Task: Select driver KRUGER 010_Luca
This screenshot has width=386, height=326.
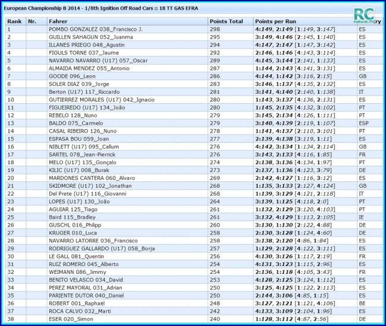Action: pyautogui.click(x=73, y=233)
